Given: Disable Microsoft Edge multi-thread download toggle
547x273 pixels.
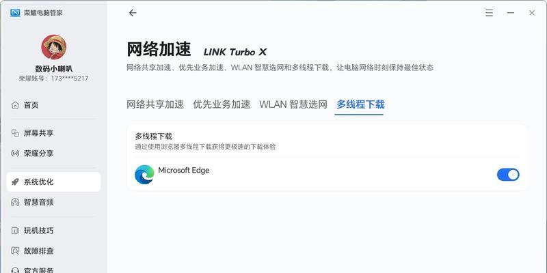Looking at the screenshot, I should coord(508,175).
